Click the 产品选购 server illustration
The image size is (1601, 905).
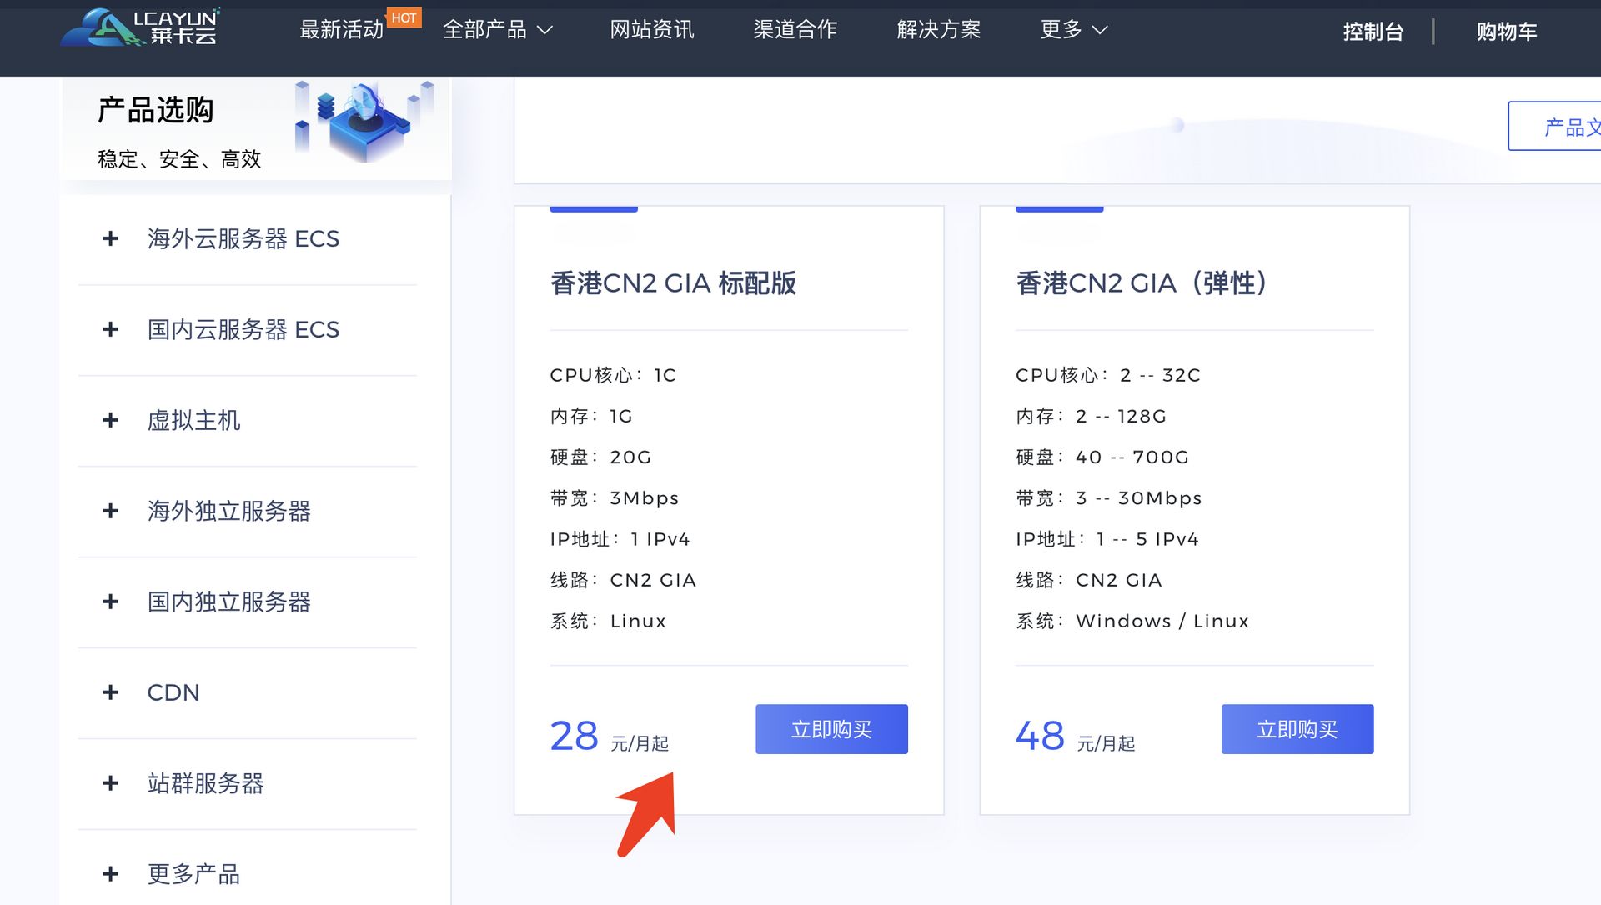tap(364, 122)
